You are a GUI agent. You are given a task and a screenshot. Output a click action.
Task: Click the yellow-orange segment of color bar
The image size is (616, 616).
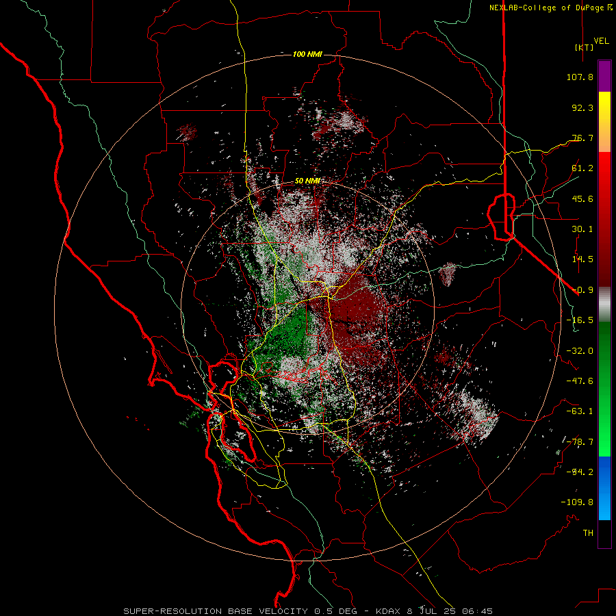click(x=604, y=122)
